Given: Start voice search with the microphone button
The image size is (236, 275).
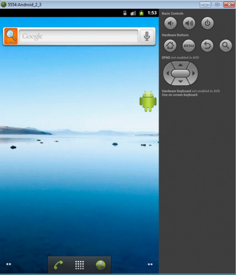Looking at the screenshot, I should pyautogui.click(x=147, y=36).
